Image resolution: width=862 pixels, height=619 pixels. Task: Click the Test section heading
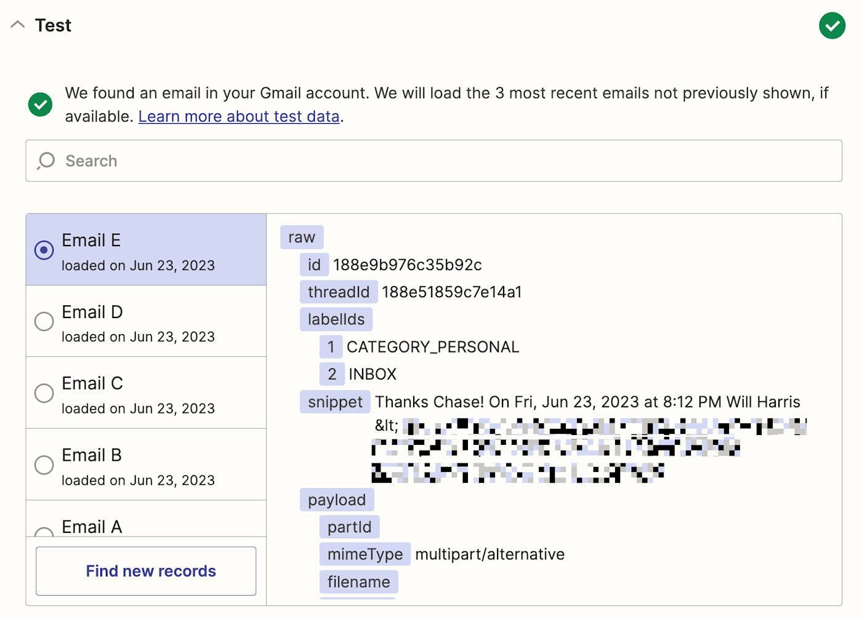pos(53,25)
